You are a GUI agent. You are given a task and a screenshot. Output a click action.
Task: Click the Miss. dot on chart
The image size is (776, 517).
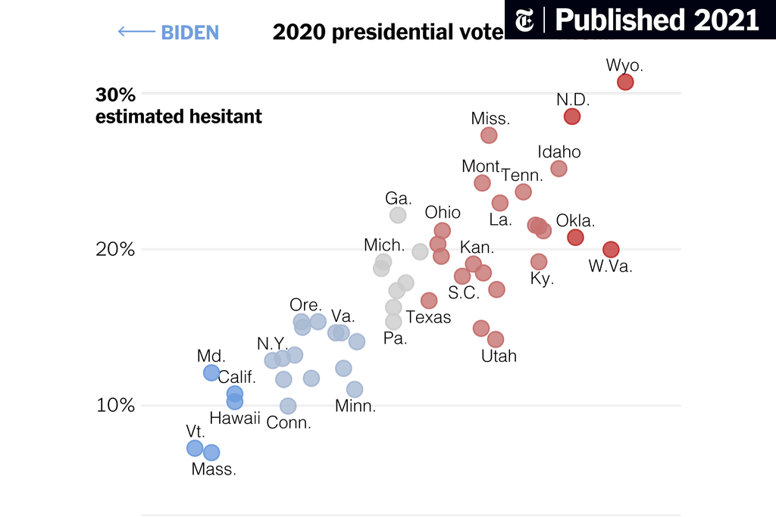coord(489,135)
